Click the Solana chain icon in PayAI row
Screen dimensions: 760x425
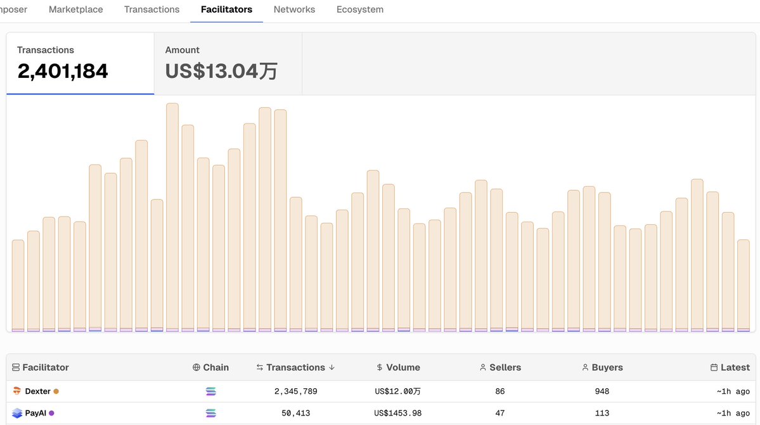click(211, 413)
